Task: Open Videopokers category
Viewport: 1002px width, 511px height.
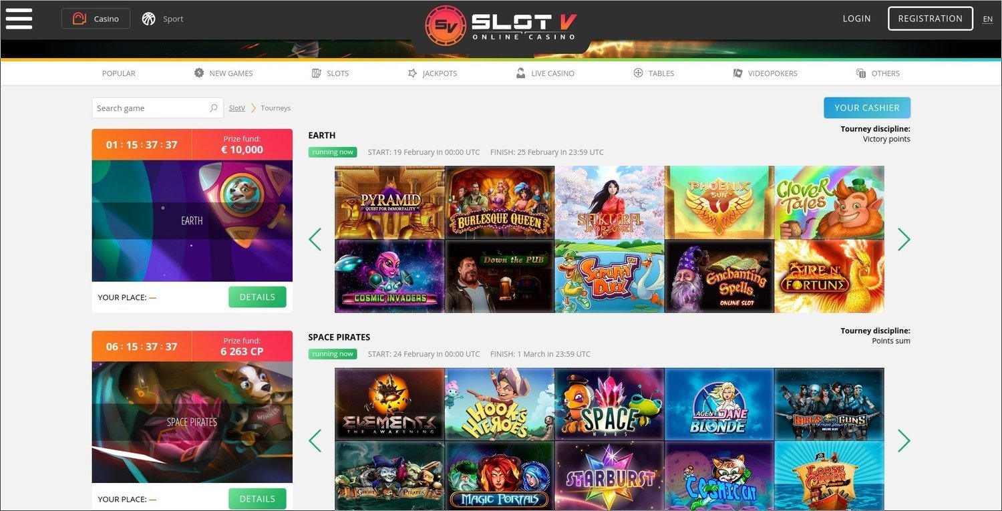Action: 765,73
